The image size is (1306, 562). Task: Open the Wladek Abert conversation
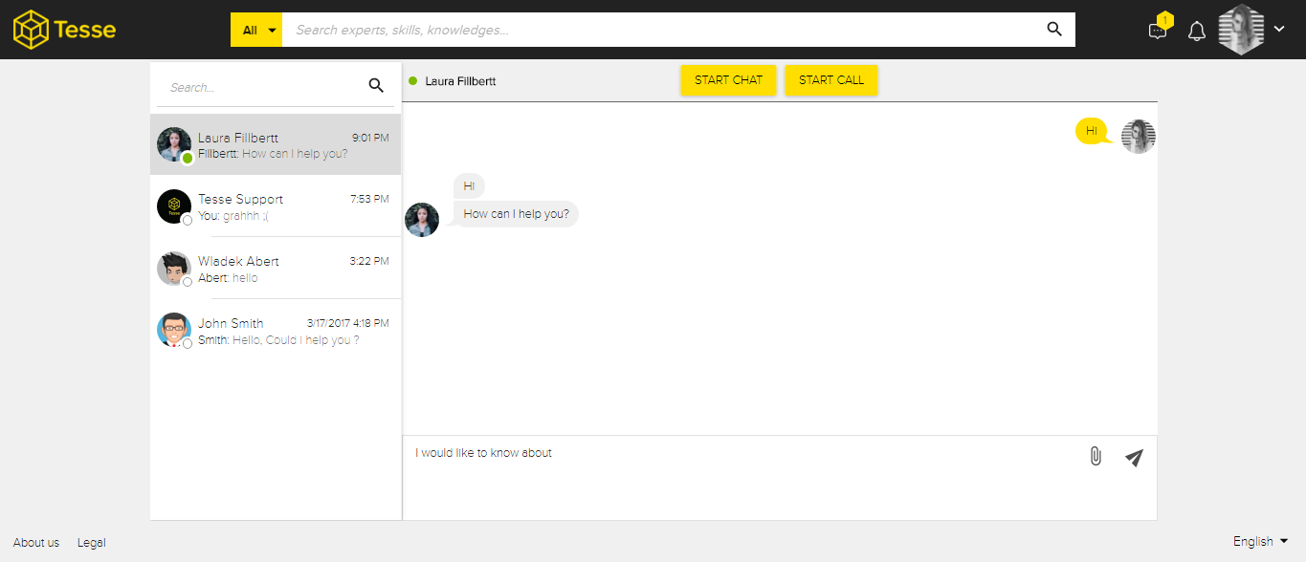(x=276, y=269)
